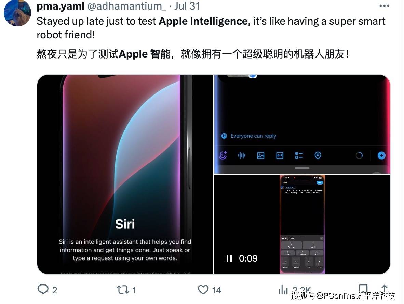The height and width of the screenshot is (304, 404).
Task: Open the pma.yaml display name link
Action: point(60,6)
